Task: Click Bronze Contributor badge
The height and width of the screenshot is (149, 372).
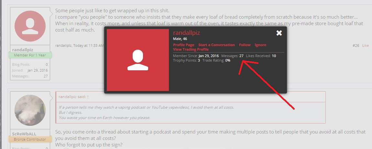Action: click(x=30, y=139)
